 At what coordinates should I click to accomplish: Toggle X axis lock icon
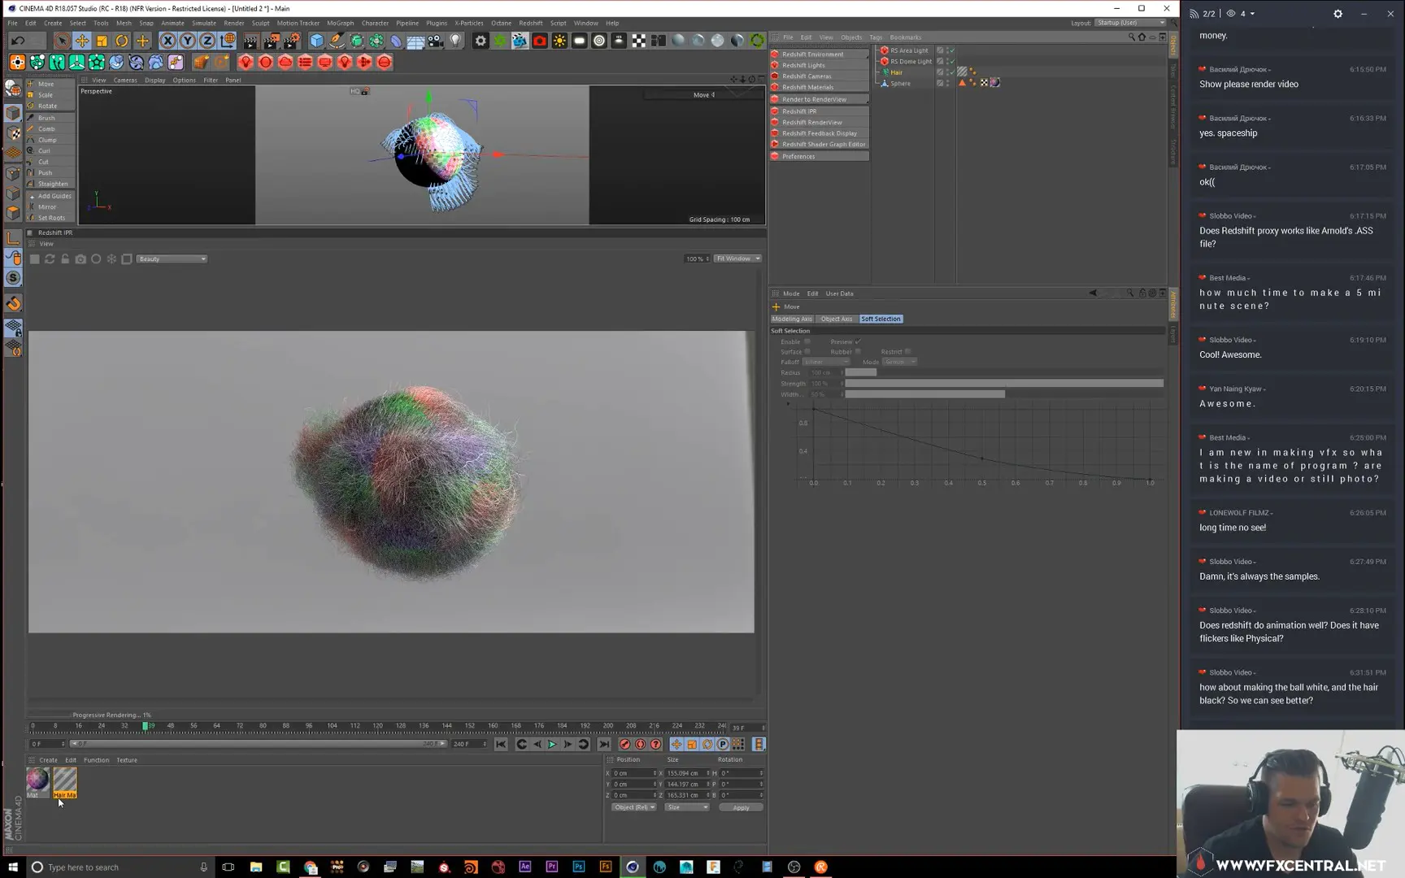pyautogui.click(x=167, y=41)
